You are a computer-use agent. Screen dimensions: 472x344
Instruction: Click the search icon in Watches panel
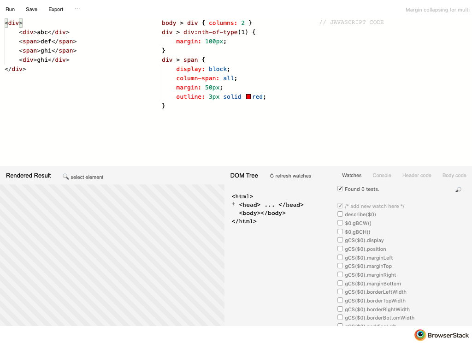458,190
